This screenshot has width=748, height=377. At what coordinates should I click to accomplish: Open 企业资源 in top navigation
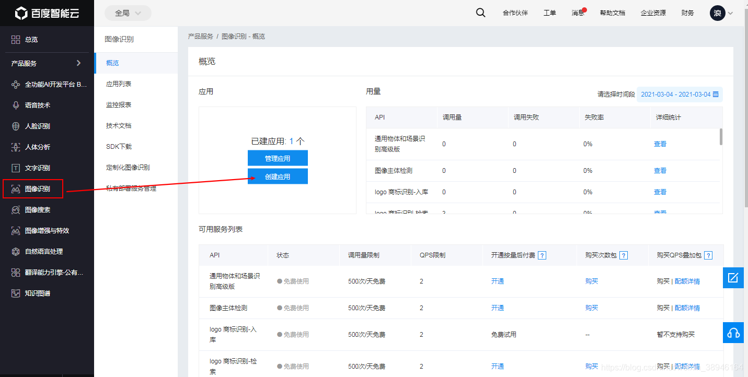point(653,13)
